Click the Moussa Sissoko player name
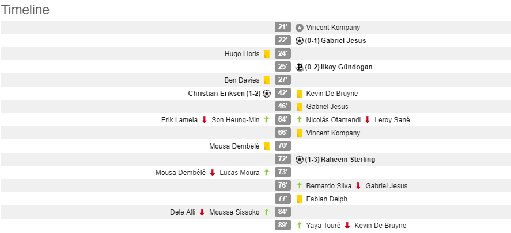The image size is (511, 233). [234, 212]
